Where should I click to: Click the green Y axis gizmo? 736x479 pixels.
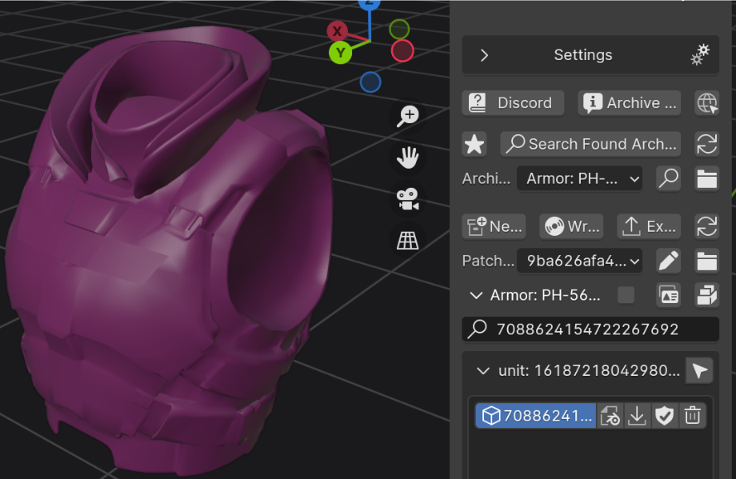(x=341, y=53)
